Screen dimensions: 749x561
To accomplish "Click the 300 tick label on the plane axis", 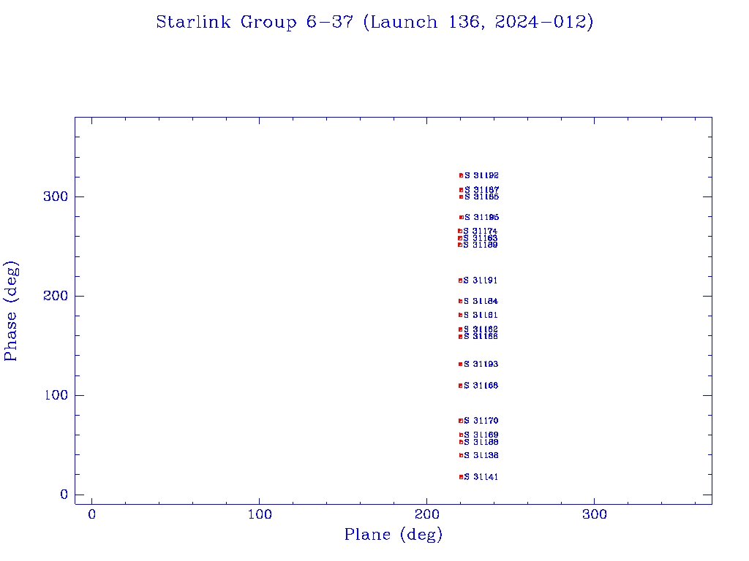I will [594, 514].
